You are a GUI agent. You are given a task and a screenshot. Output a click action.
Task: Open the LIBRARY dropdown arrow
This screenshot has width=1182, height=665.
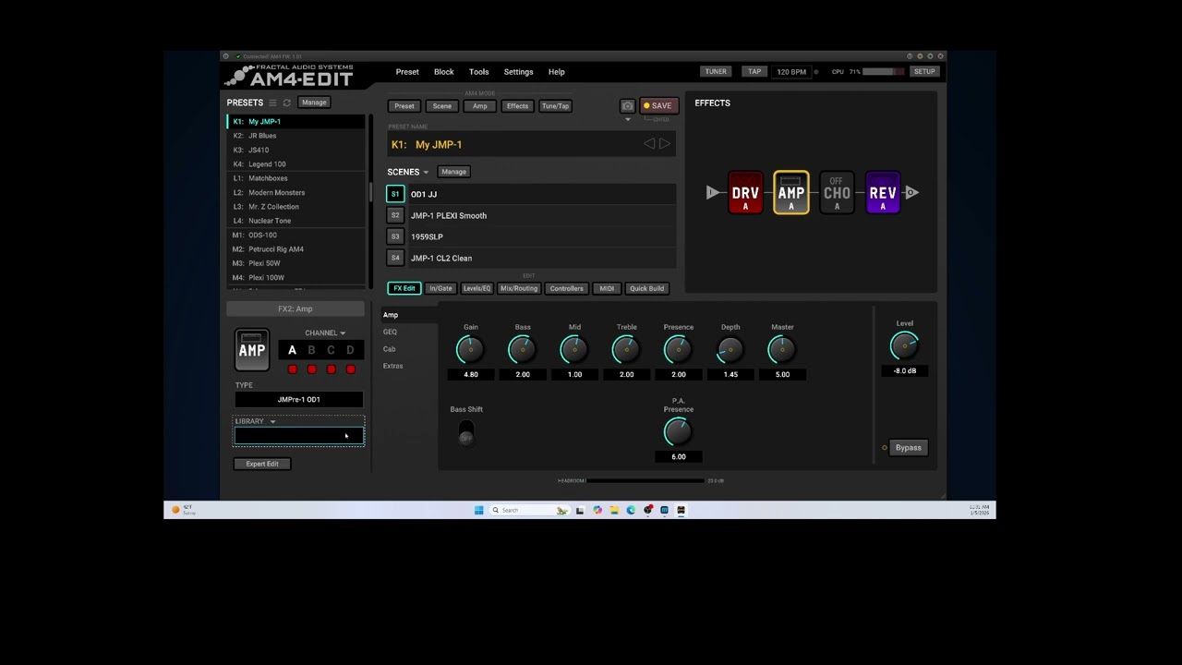[x=272, y=422]
